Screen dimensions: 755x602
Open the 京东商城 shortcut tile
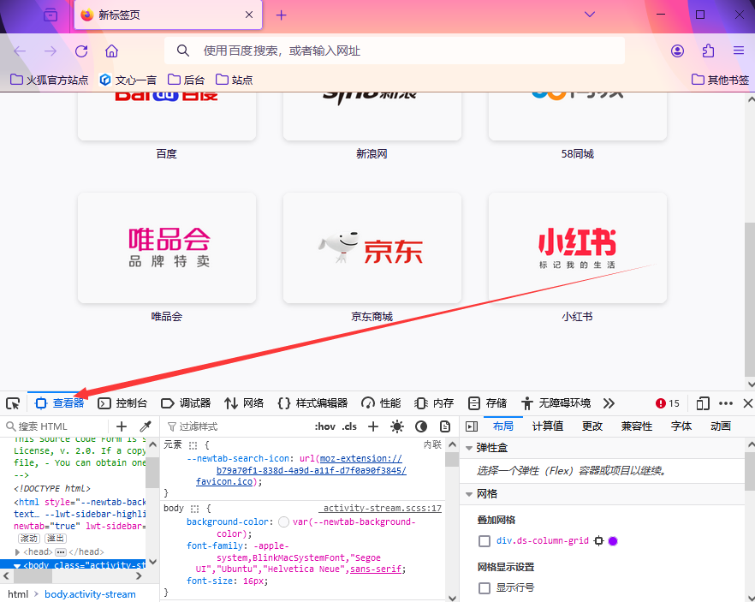click(x=372, y=248)
